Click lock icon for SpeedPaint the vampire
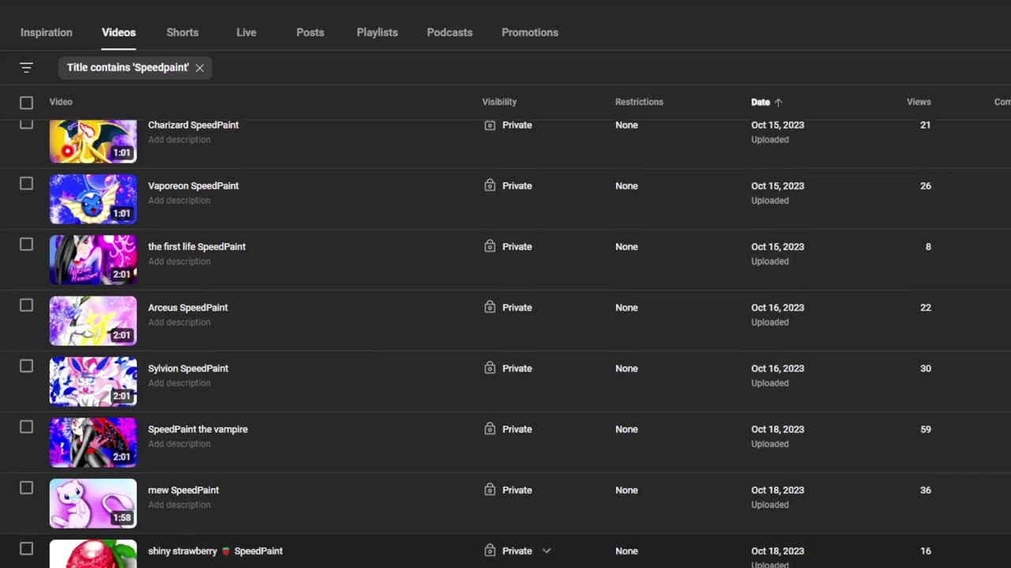Viewport: 1011px width, 568px height. pos(490,428)
